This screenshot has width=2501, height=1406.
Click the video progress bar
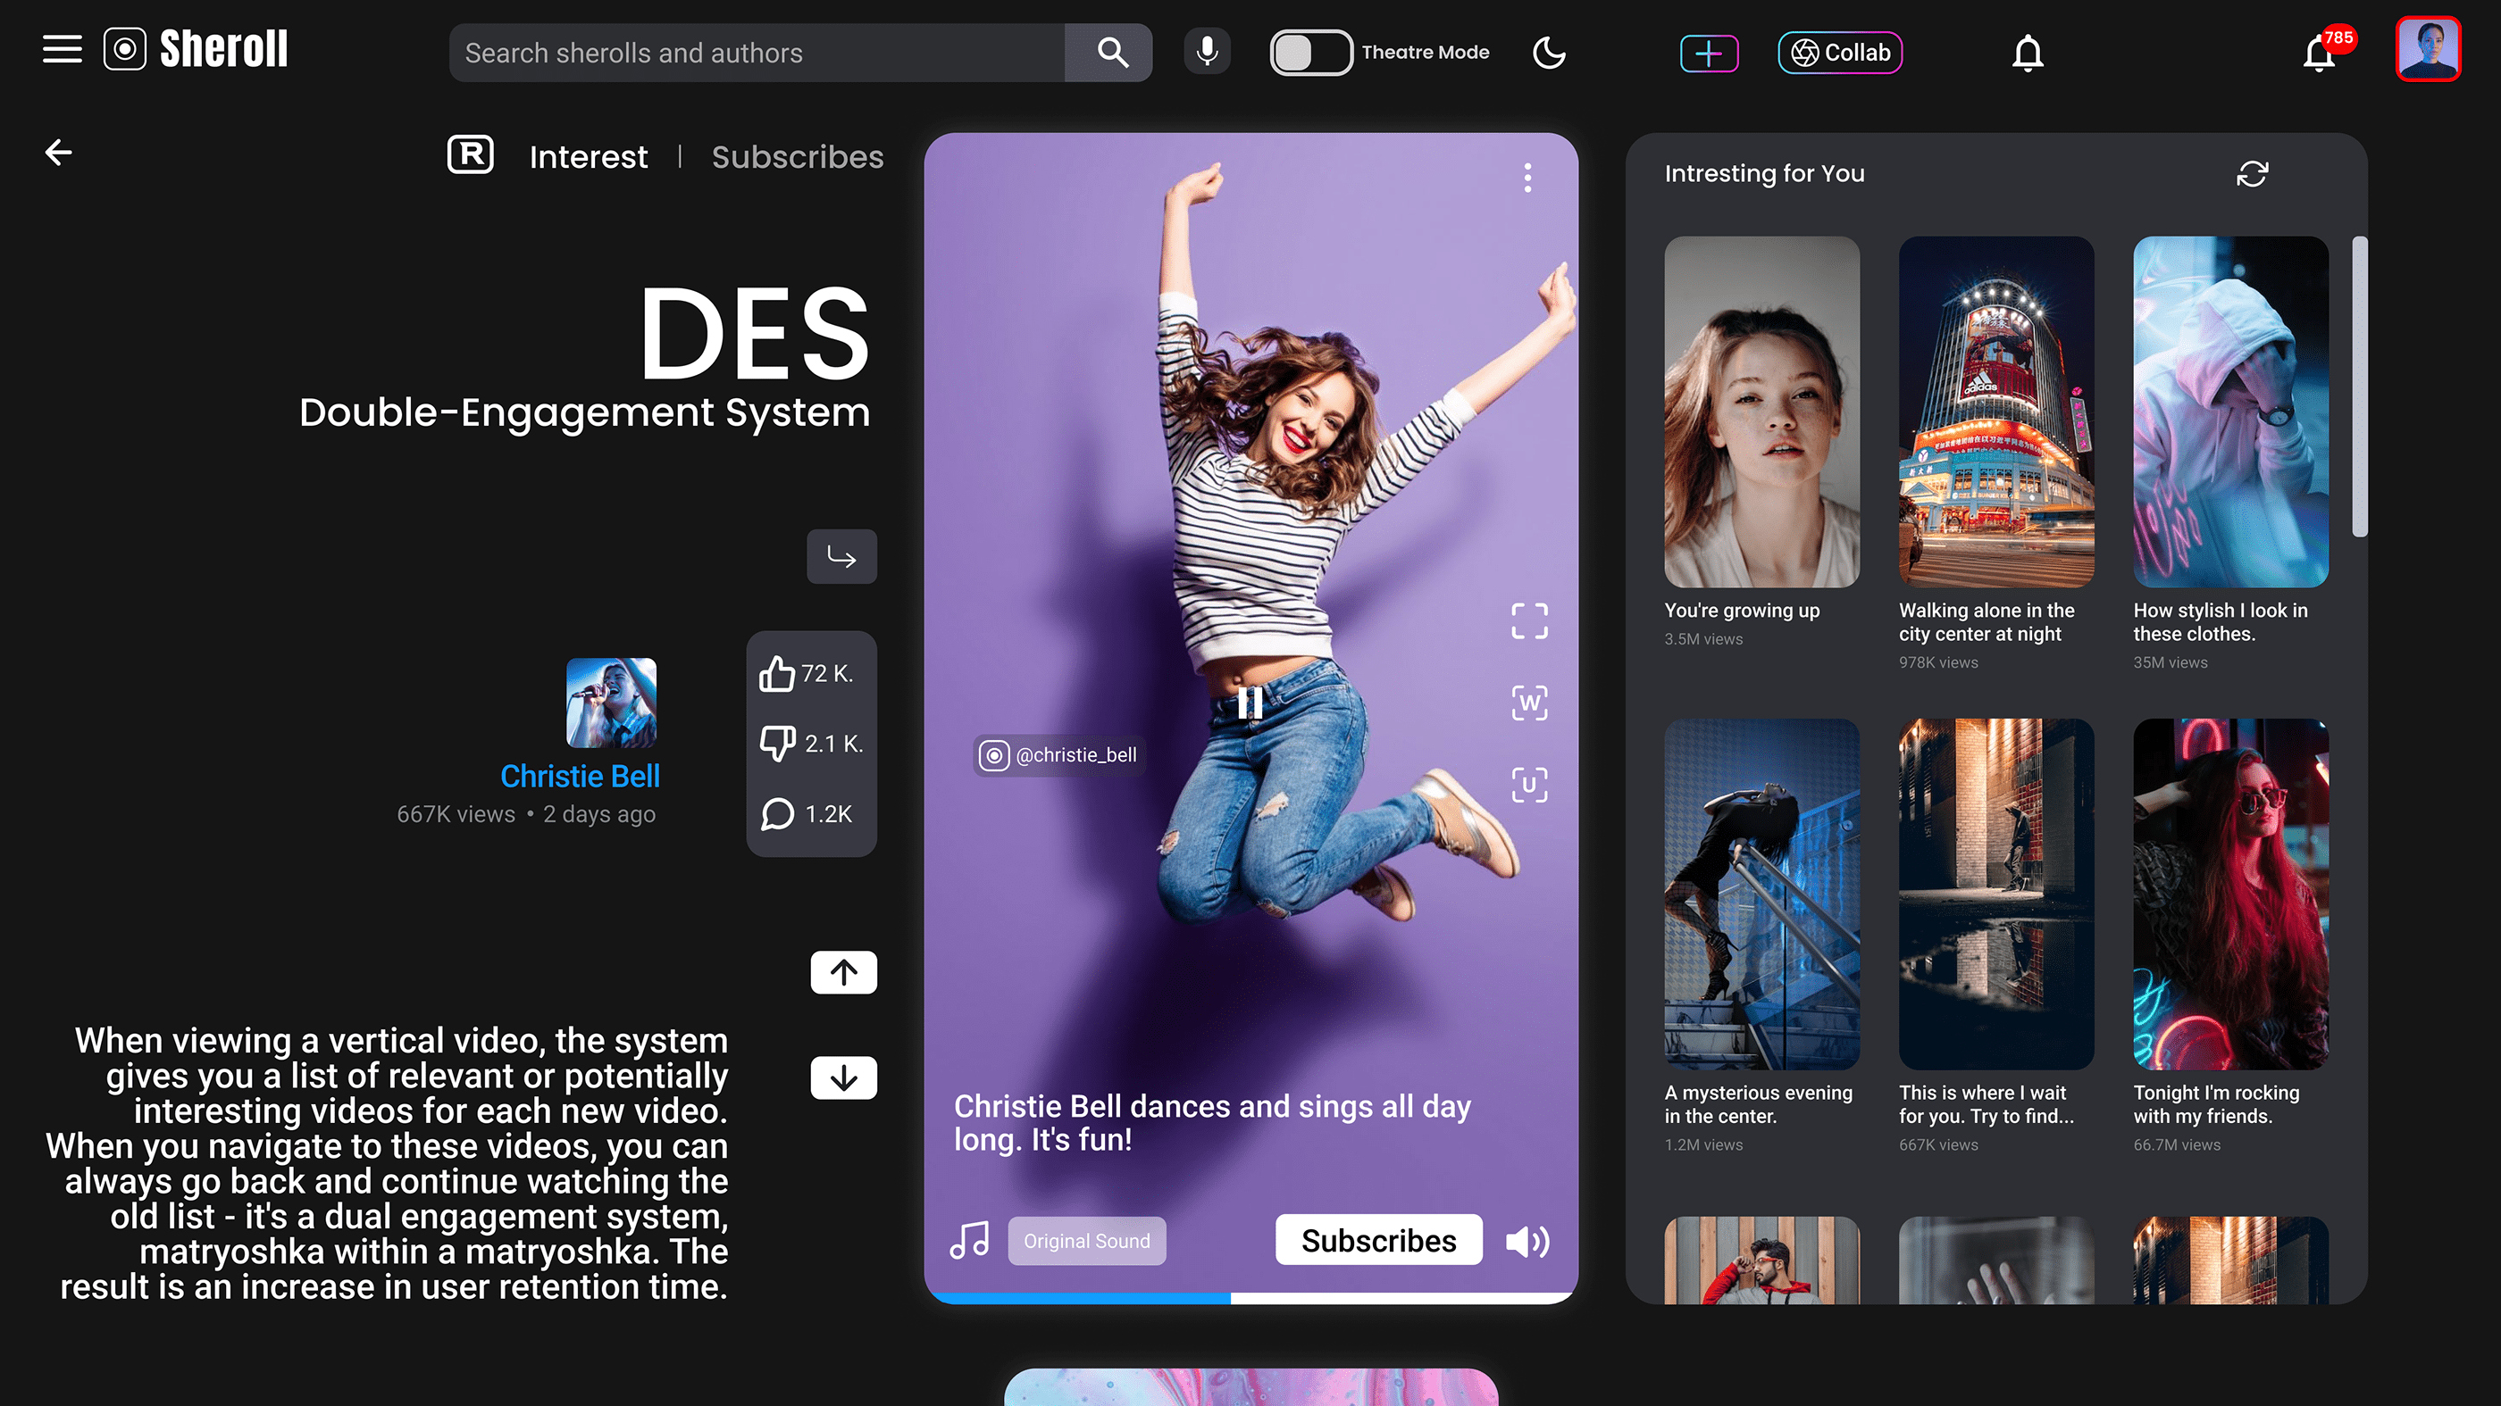point(1250,1297)
